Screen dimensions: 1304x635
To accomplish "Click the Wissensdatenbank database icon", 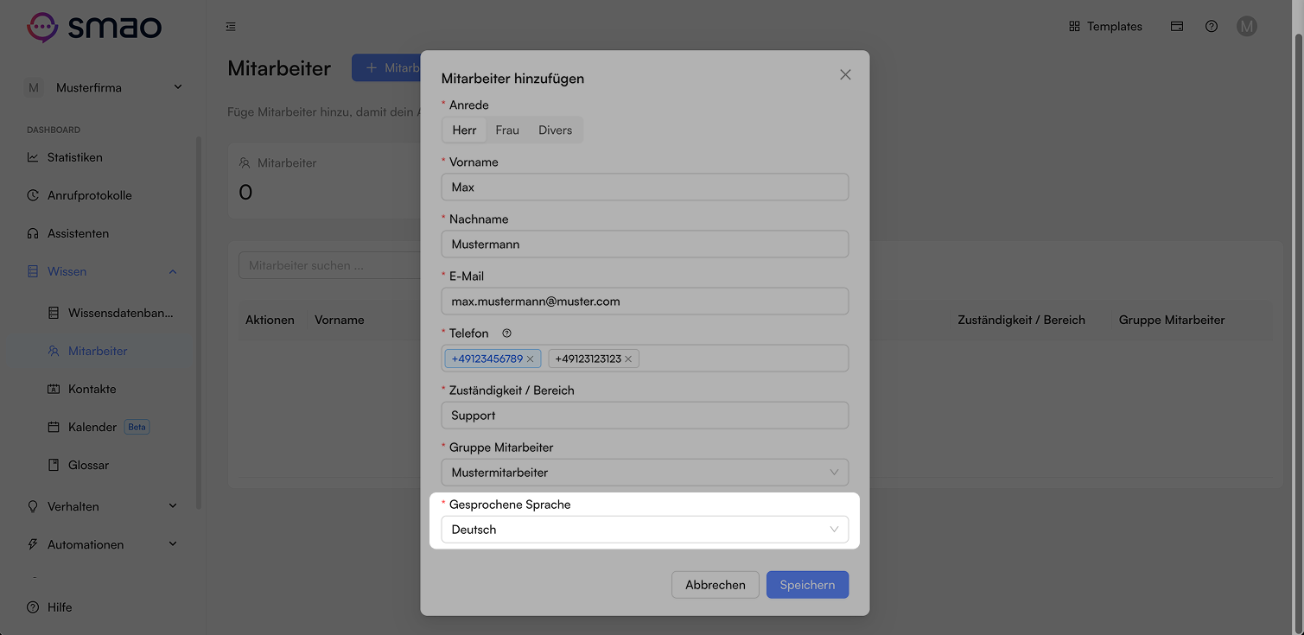I will [x=54, y=313].
